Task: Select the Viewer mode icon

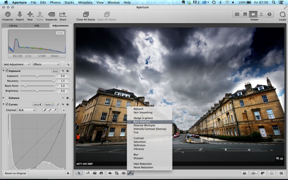Action: click(253, 14)
